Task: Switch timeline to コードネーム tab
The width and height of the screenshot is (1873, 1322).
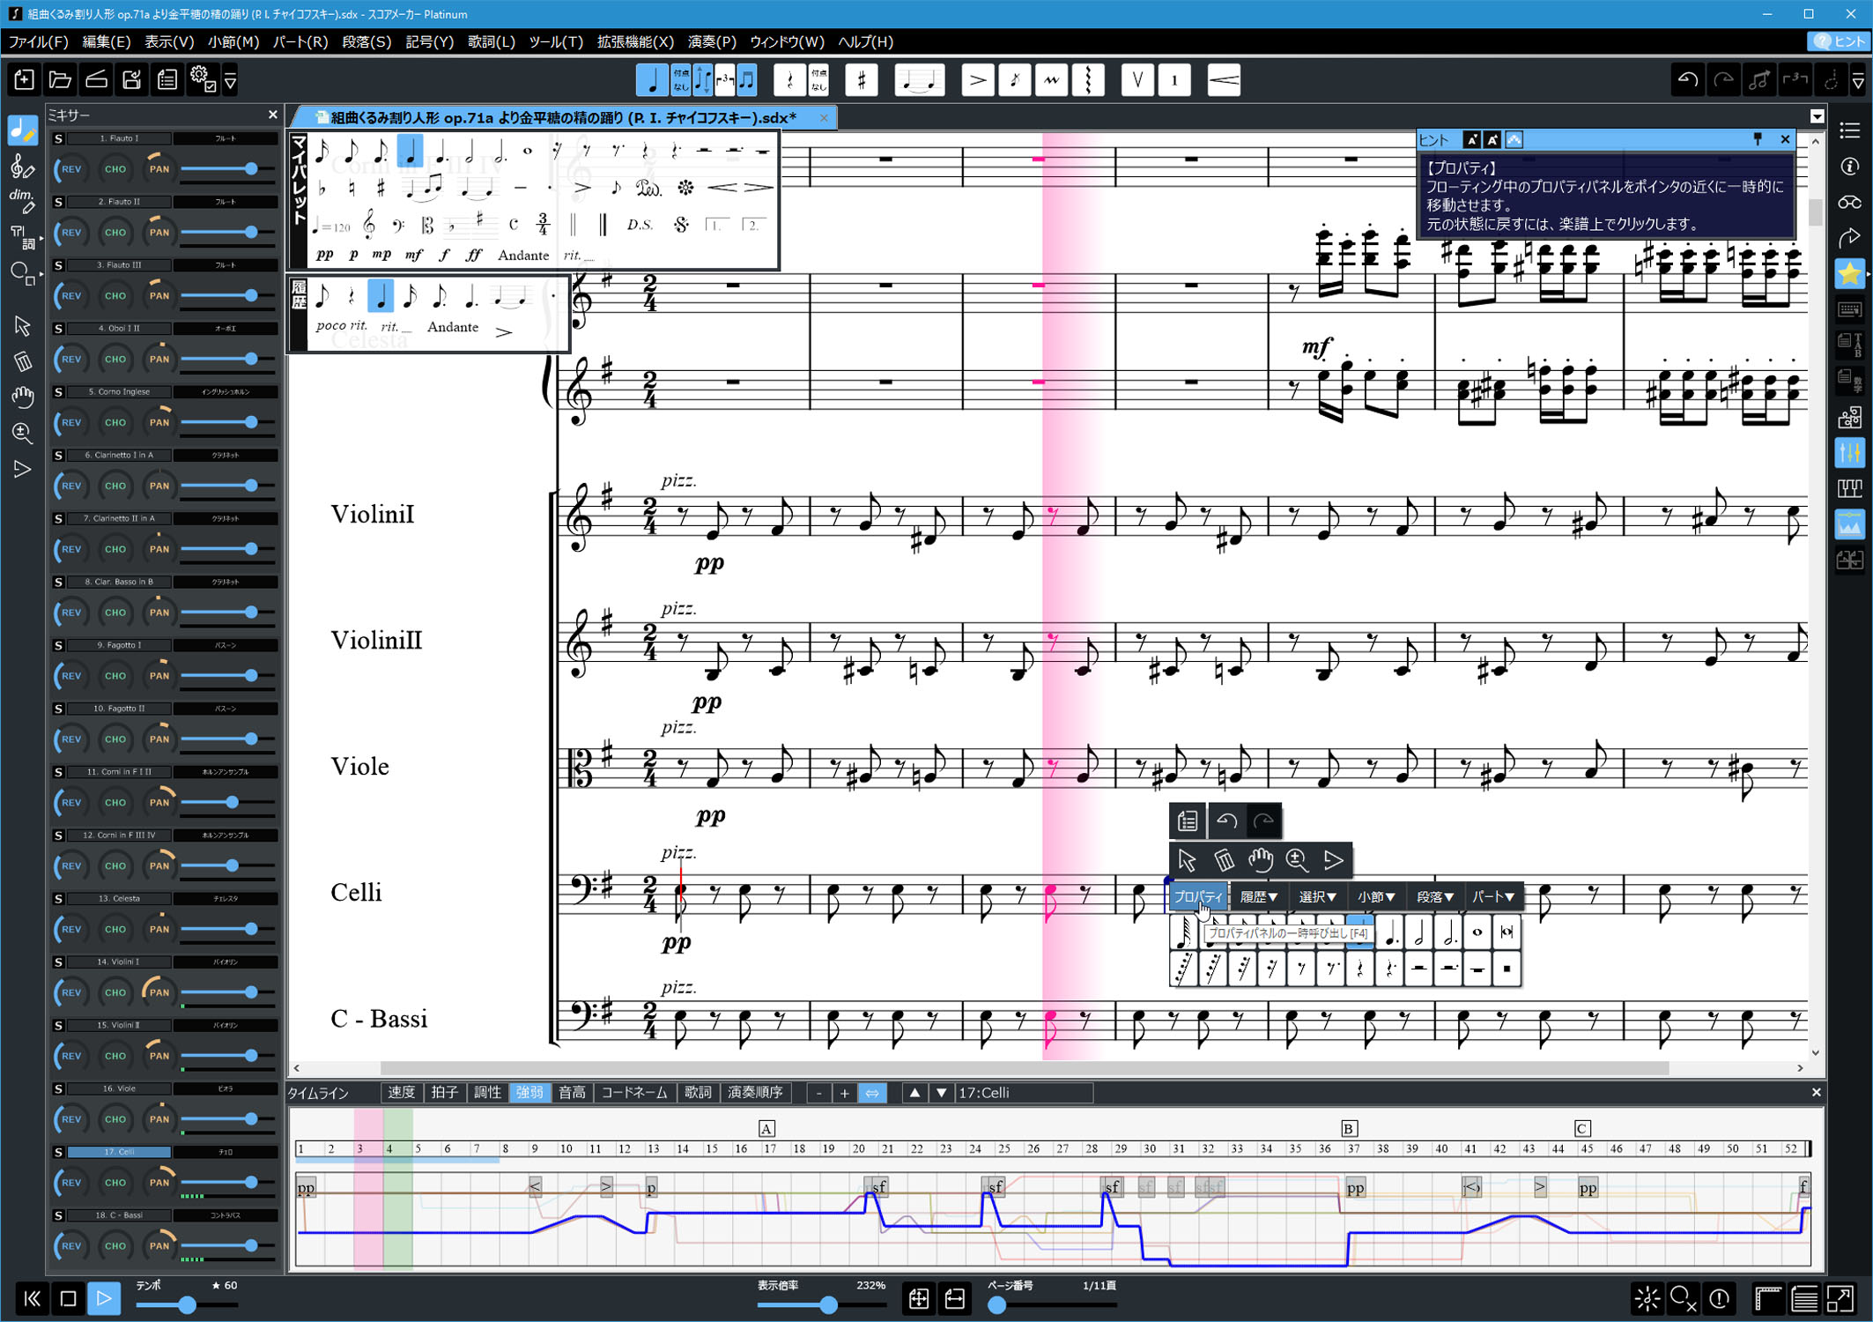Action: (634, 1093)
